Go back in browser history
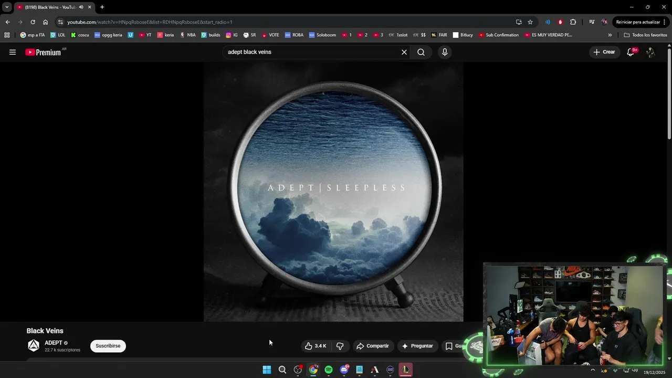 point(7,22)
